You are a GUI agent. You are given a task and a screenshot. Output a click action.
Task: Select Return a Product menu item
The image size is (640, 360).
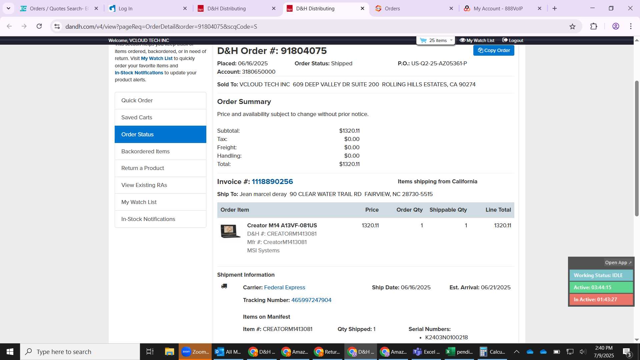click(x=160, y=168)
